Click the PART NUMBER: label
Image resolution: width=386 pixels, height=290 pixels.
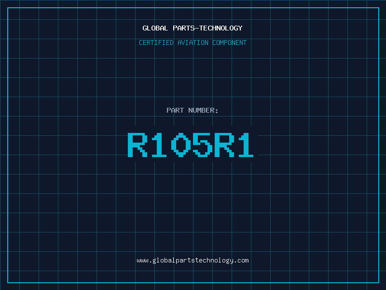click(193, 110)
